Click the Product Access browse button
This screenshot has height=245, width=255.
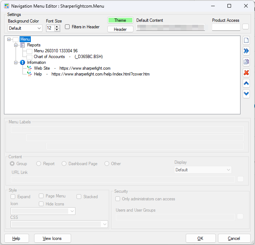click(246, 26)
